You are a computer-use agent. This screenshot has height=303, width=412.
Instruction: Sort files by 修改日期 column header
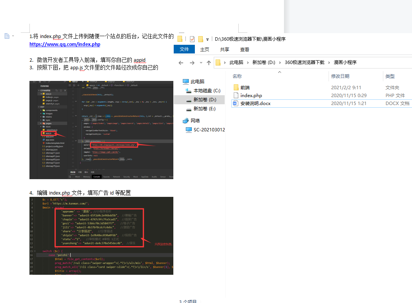pos(340,76)
